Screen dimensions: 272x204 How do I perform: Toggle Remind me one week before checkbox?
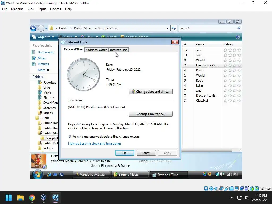(70, 137)
